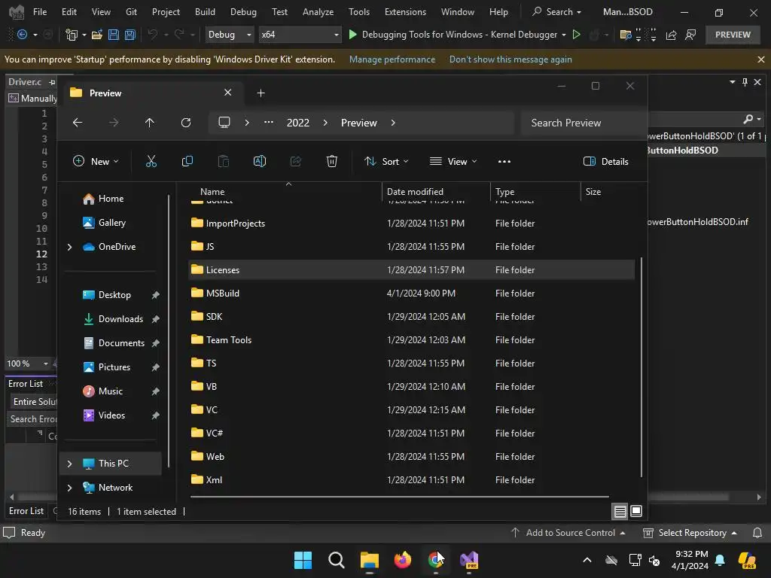
Task: Click the Save icon in Visual Studio toolbar
Action: click(x=113, y=35)
